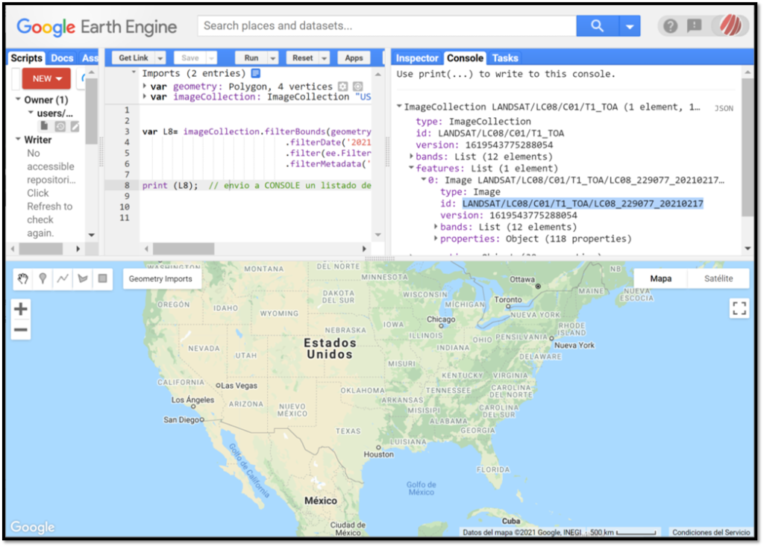Image resolution: width=764 pixels, height=547 pixels.
Task: Click the blue Imports show-code icon
Action: [256, 73]
